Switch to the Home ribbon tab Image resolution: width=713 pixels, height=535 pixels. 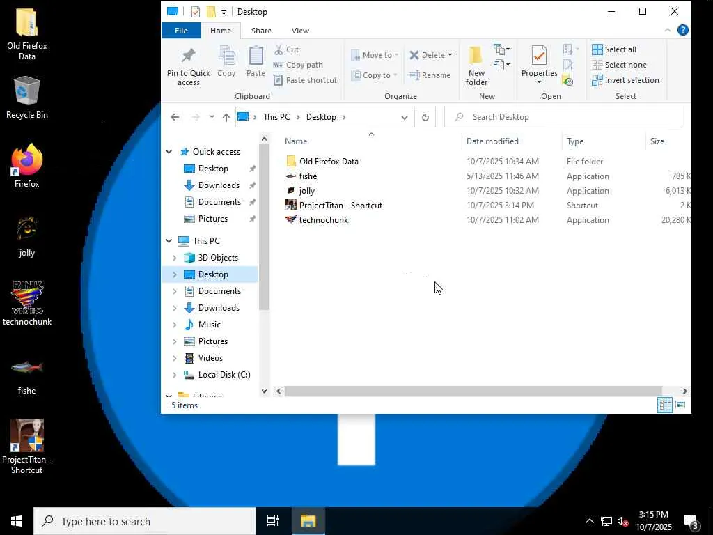(x=221, y=31)
